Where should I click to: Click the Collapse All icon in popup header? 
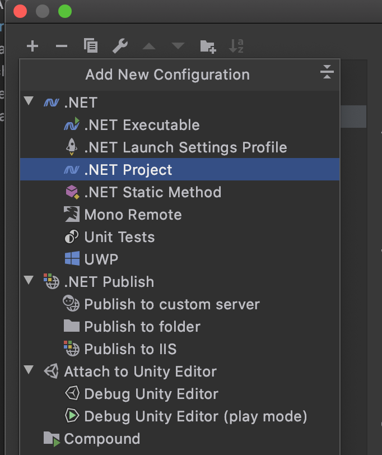[327, 72]
